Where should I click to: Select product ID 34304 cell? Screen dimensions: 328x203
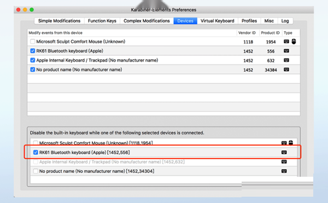click(x=271, y=70)
